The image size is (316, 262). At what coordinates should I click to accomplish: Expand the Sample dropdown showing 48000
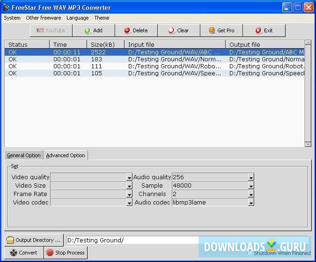tap(251, 185)
